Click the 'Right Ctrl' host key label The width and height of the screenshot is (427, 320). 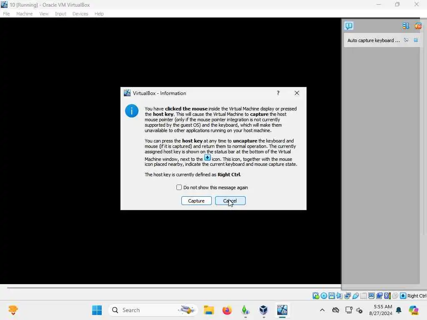417,296
